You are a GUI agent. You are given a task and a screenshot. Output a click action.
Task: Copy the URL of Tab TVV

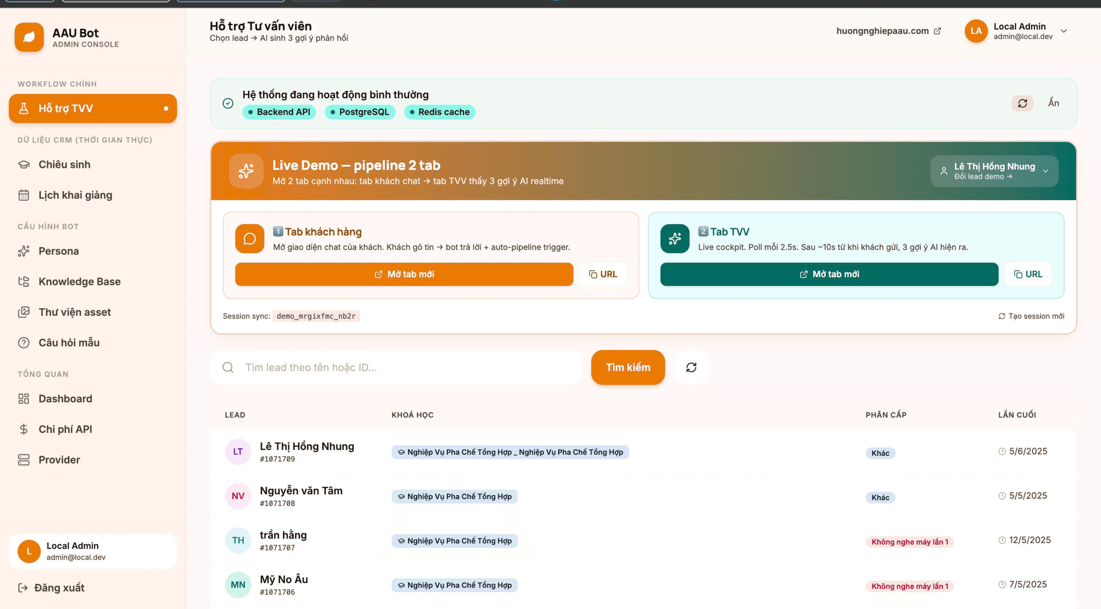point(1028,274)
